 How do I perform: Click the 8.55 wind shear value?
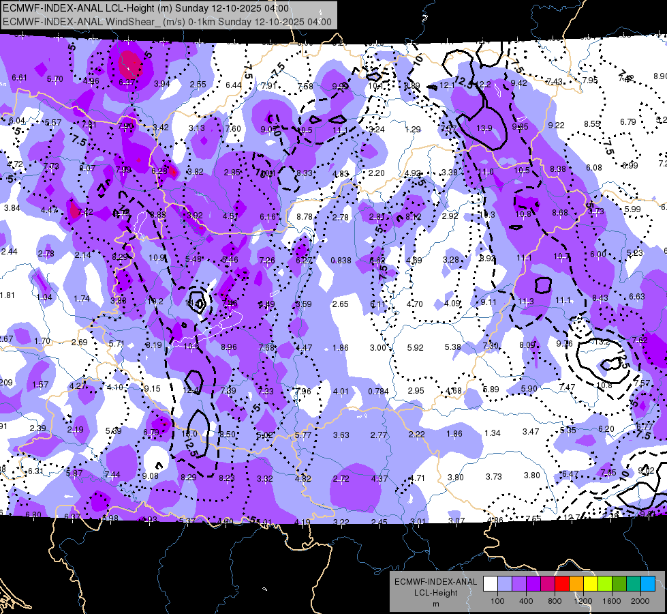[x=591, y=124]
